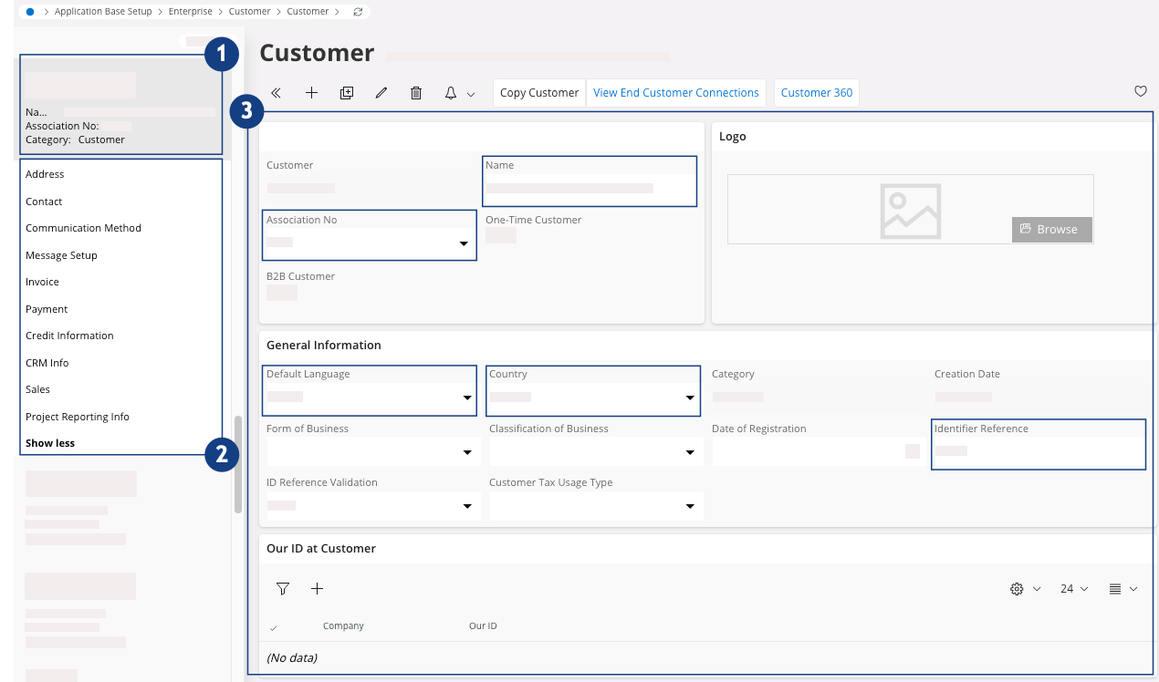Screen dimensions: 1159x682
Task: Click the Identifier Reference input field
Action: click(1038, 451)
